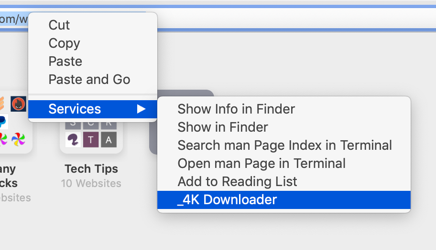
Task: Click the orange flame site icon
Action: pyautogui.click(x=18, y=104)
